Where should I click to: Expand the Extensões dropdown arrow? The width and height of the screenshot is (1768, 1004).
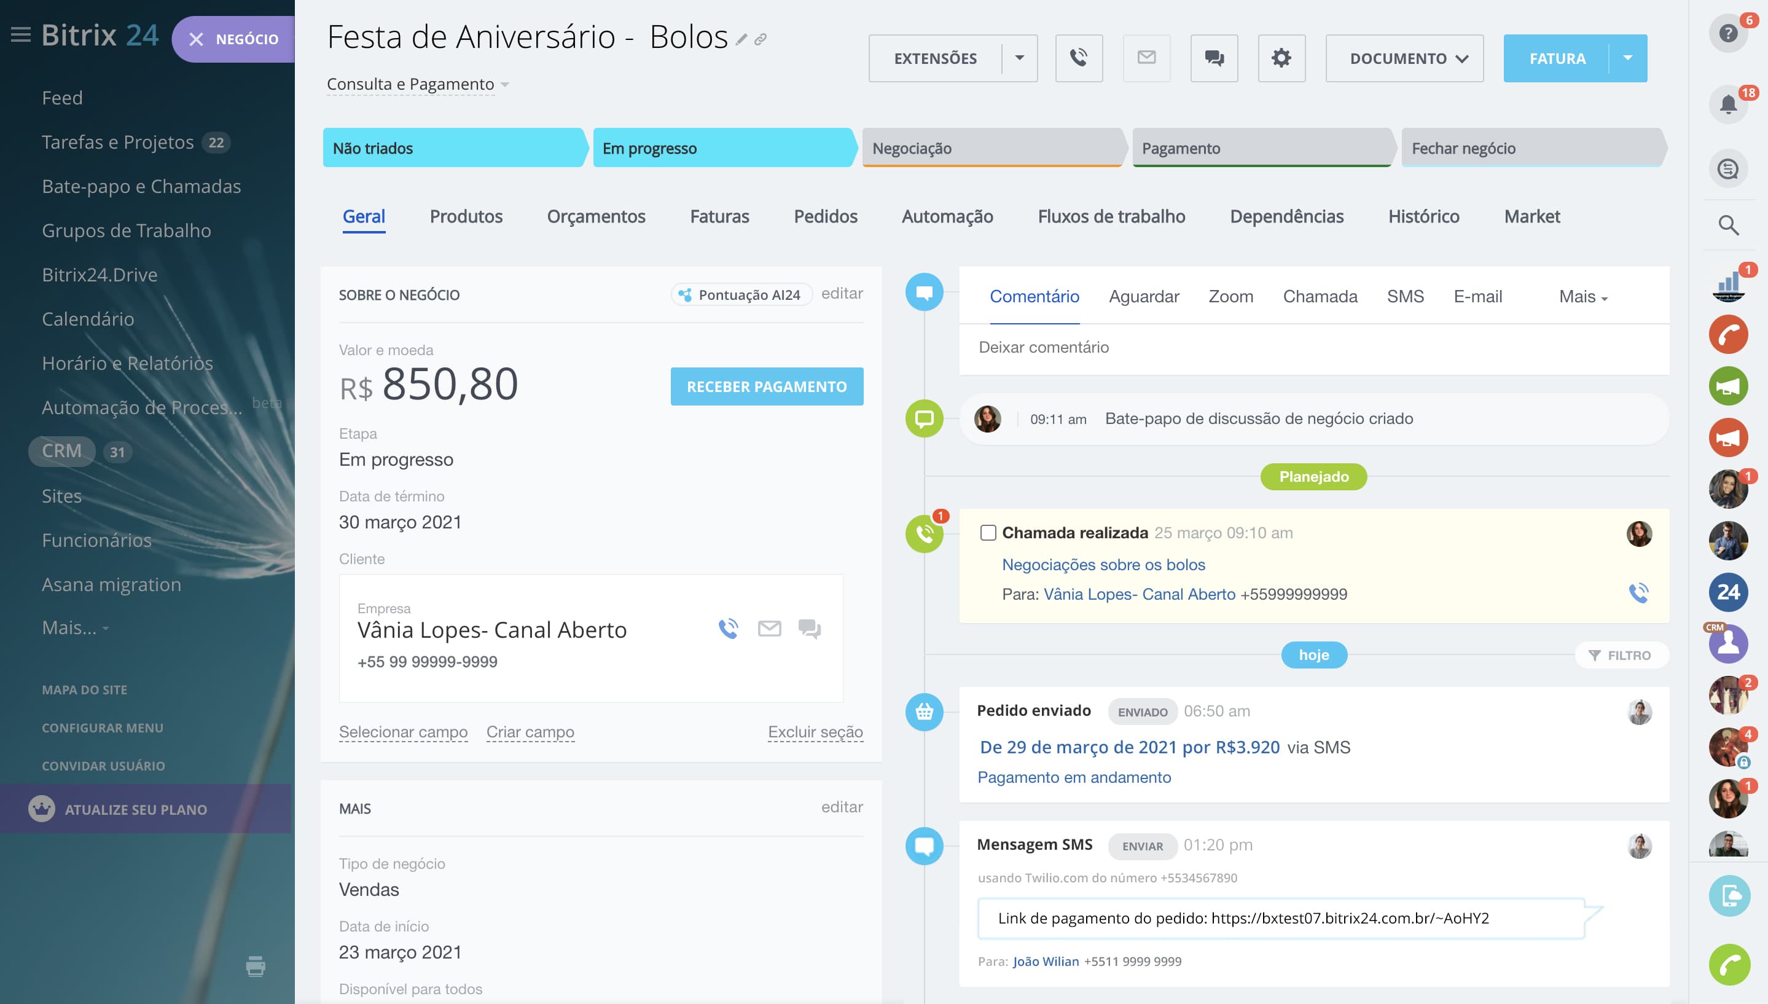(1019, 58)
